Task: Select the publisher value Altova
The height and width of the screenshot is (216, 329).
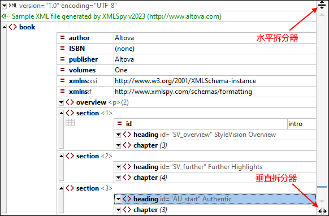Action: 124,59
